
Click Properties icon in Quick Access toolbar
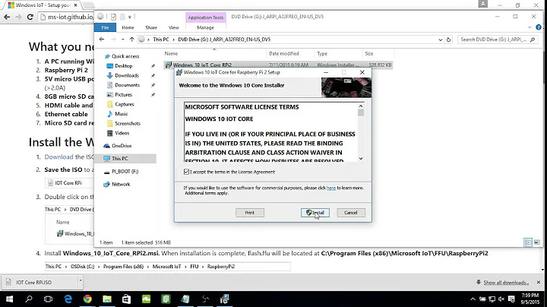113,17
